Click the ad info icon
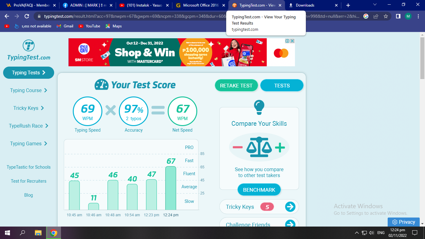 click(287, 41)
